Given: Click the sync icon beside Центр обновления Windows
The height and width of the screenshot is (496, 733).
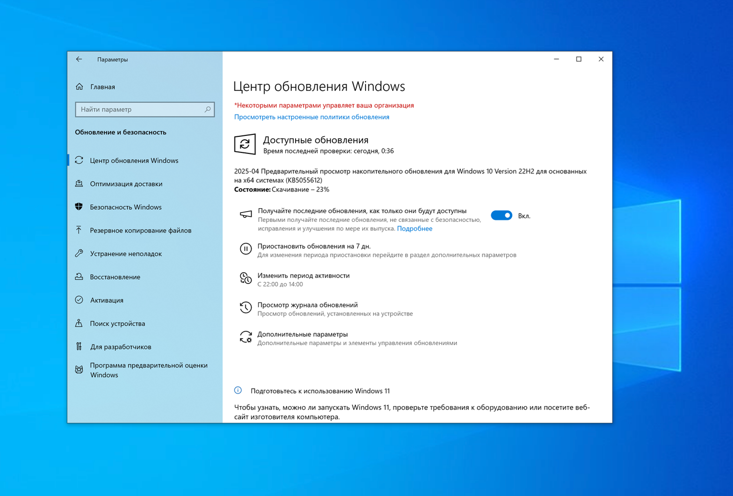Looking at the screenshot, I should click(x=79, y=160).
